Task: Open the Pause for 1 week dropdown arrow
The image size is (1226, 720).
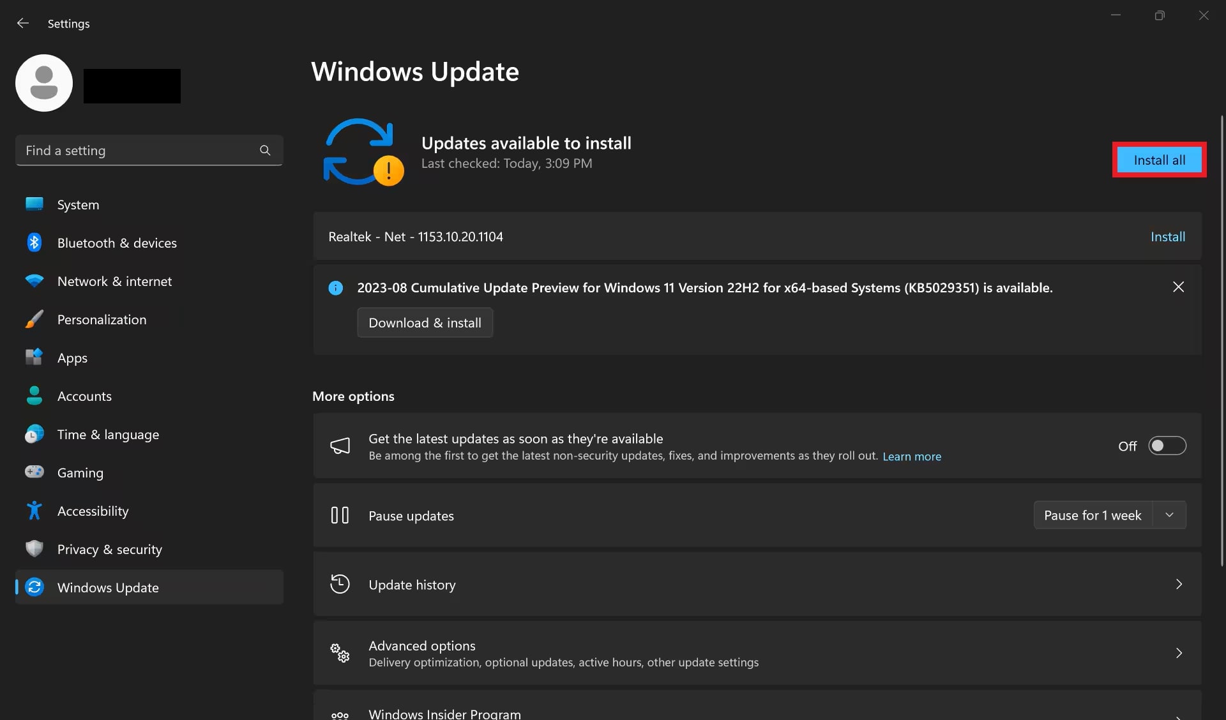Action: [x=1169, y=515]
